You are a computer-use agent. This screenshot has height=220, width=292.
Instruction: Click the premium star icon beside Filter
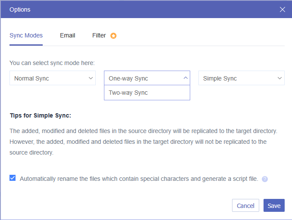point(113,36)
